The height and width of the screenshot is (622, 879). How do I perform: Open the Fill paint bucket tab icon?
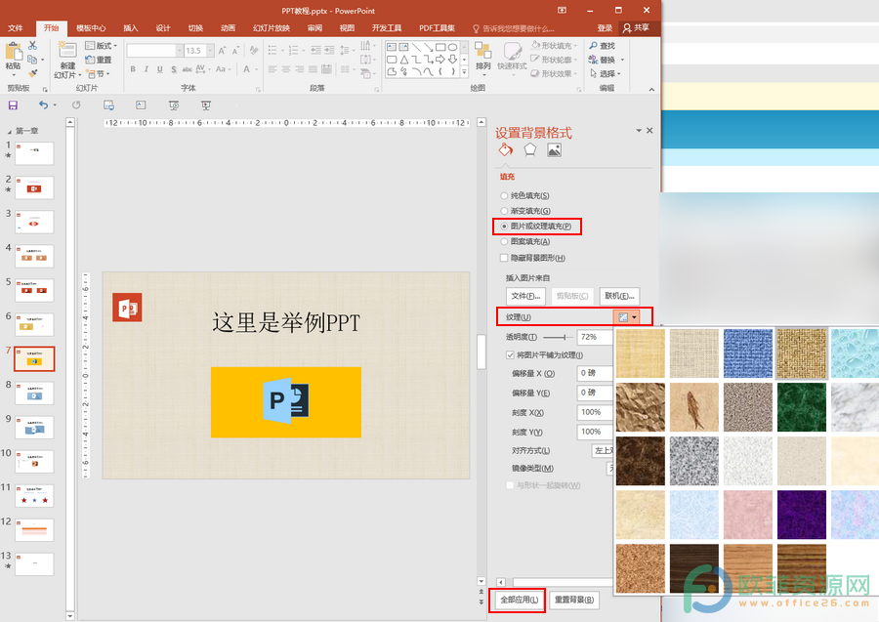(x=506, y=149)
